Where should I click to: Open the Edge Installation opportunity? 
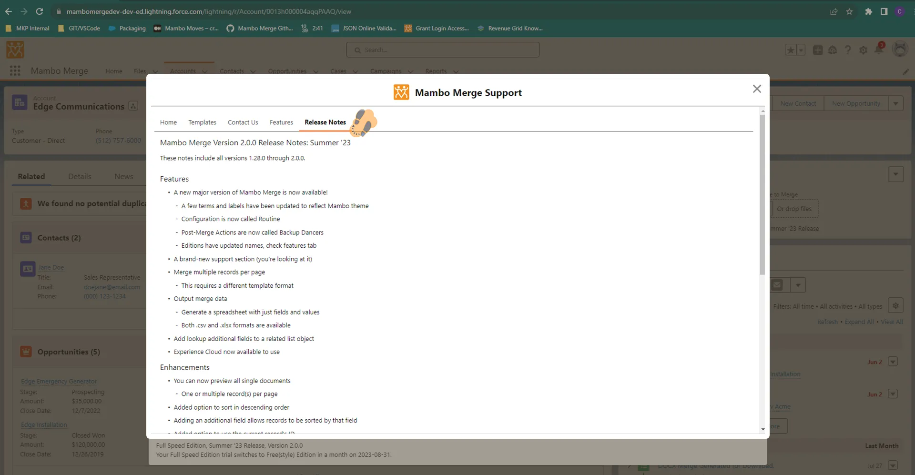tap(44, 424)
